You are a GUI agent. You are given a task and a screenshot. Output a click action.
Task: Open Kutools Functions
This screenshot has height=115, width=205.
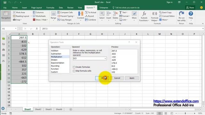(x=144, y=16)
